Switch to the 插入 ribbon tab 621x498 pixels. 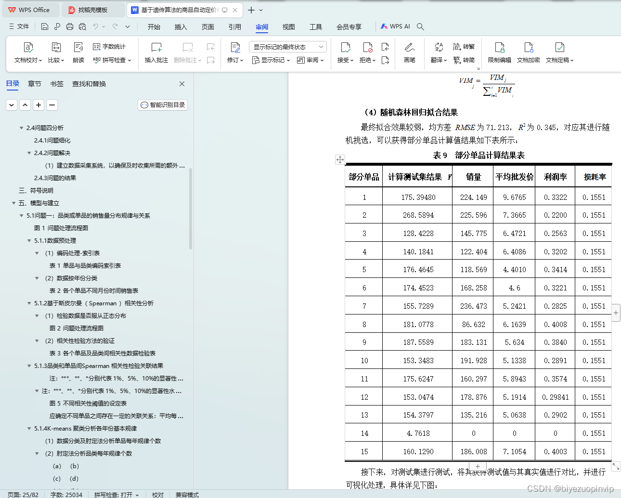pyautogui.click(x=181, y=27)
